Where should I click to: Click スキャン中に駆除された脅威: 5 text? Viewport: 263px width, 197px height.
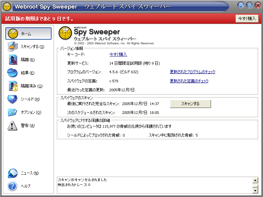(173, 135)
